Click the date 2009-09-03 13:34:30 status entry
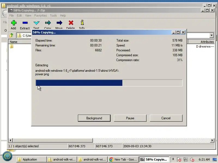218x163 pixels. pyautogui.click(x=137, y=146)
